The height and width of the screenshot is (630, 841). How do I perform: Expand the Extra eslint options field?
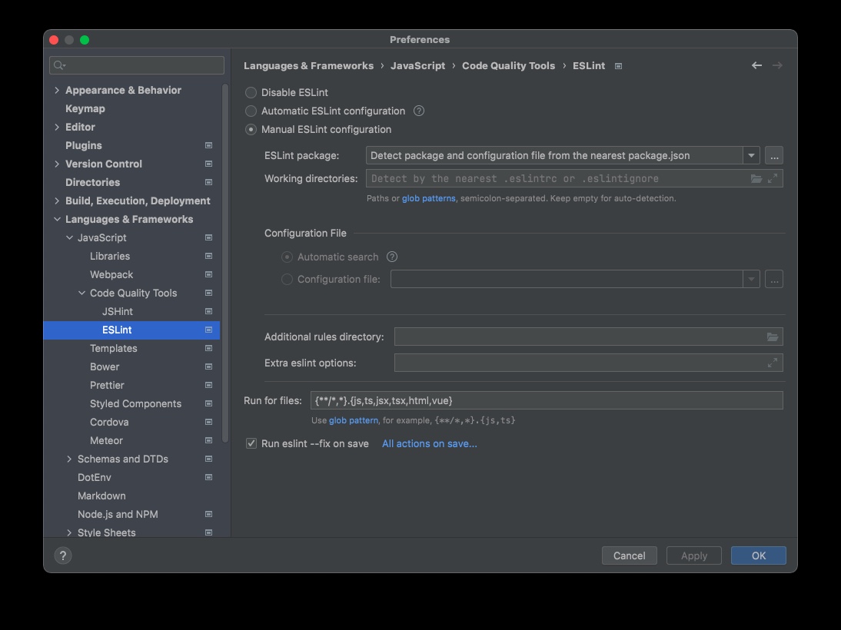click(x=773, y=363)
